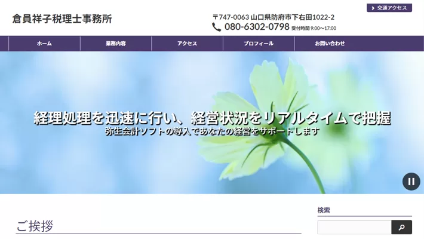
Task: Click the 倉員祥子税理士事務所 site title
Action: coord(62,19)
